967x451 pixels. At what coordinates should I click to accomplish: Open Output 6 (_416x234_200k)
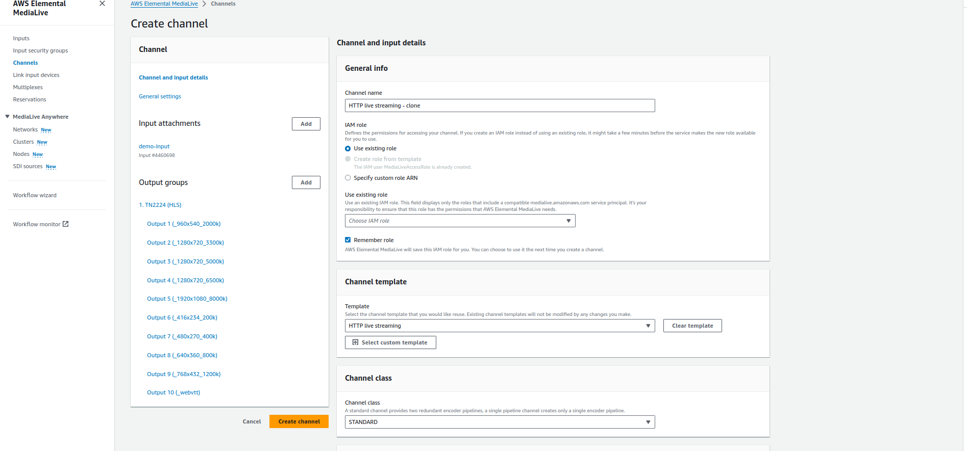pos(182,317)
